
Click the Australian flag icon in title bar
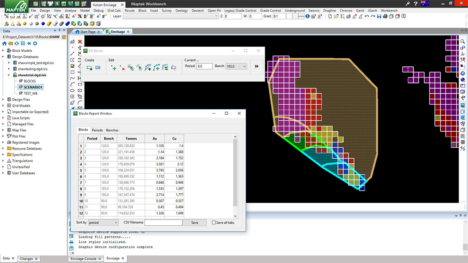425,4
